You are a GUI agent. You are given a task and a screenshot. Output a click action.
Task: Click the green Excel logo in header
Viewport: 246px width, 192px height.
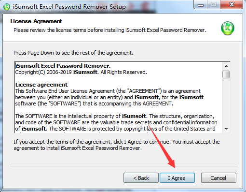(228, 29)
